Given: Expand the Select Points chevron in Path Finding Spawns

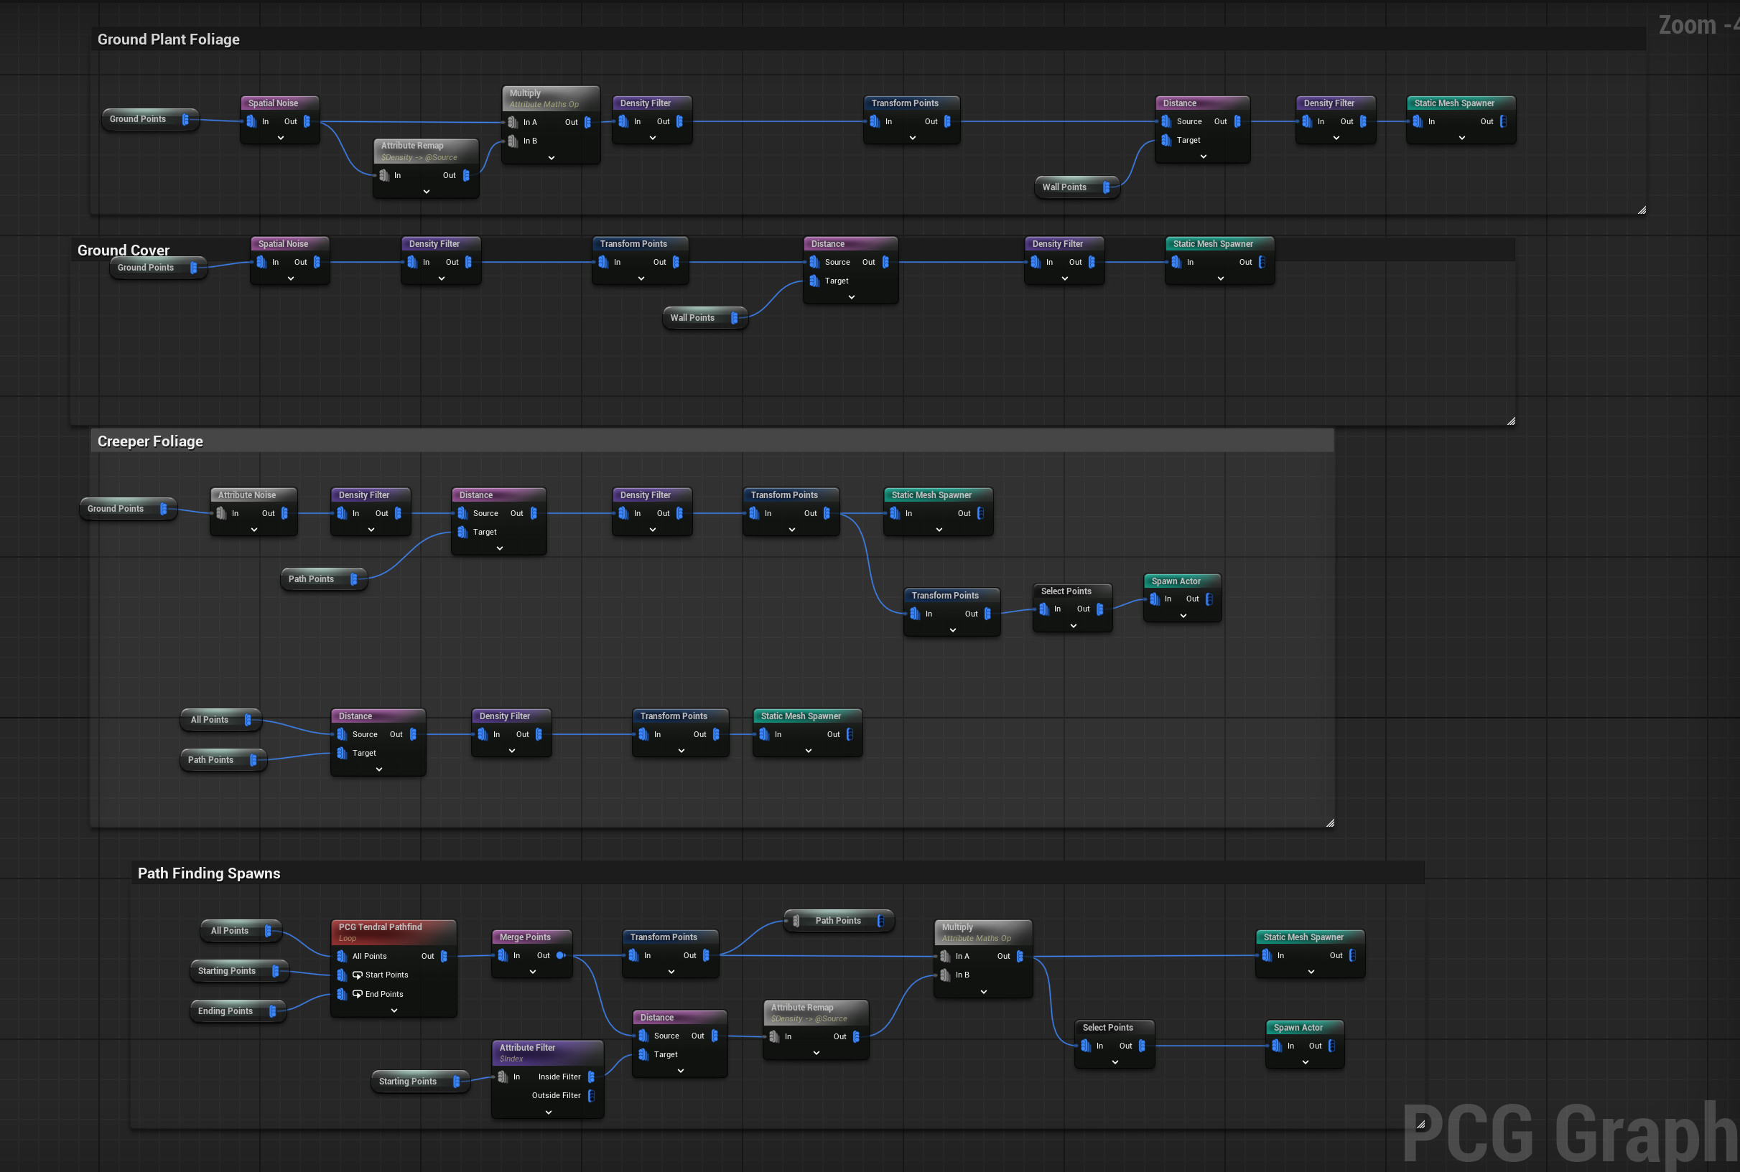Looking at the screenshot, I should tap(1115, 1062).
